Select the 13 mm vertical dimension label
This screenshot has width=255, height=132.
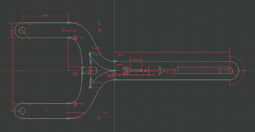11,32
